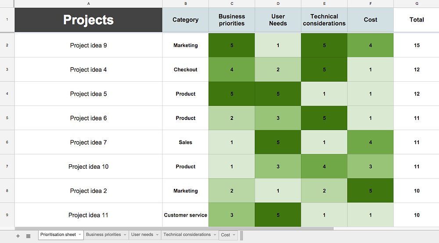The width and height of the screenshot is (439, 243).
Task: Select dark green Cost cell for Project idea 2
Action: 371,191
